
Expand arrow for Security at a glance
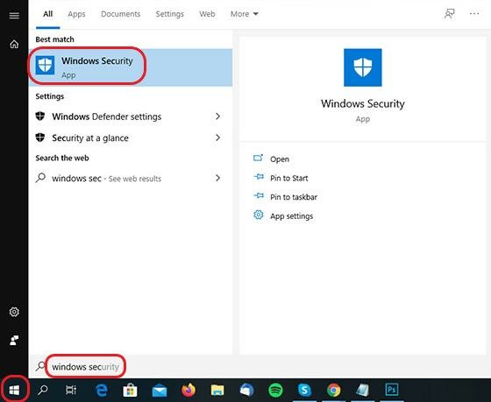tap(218, 138)
